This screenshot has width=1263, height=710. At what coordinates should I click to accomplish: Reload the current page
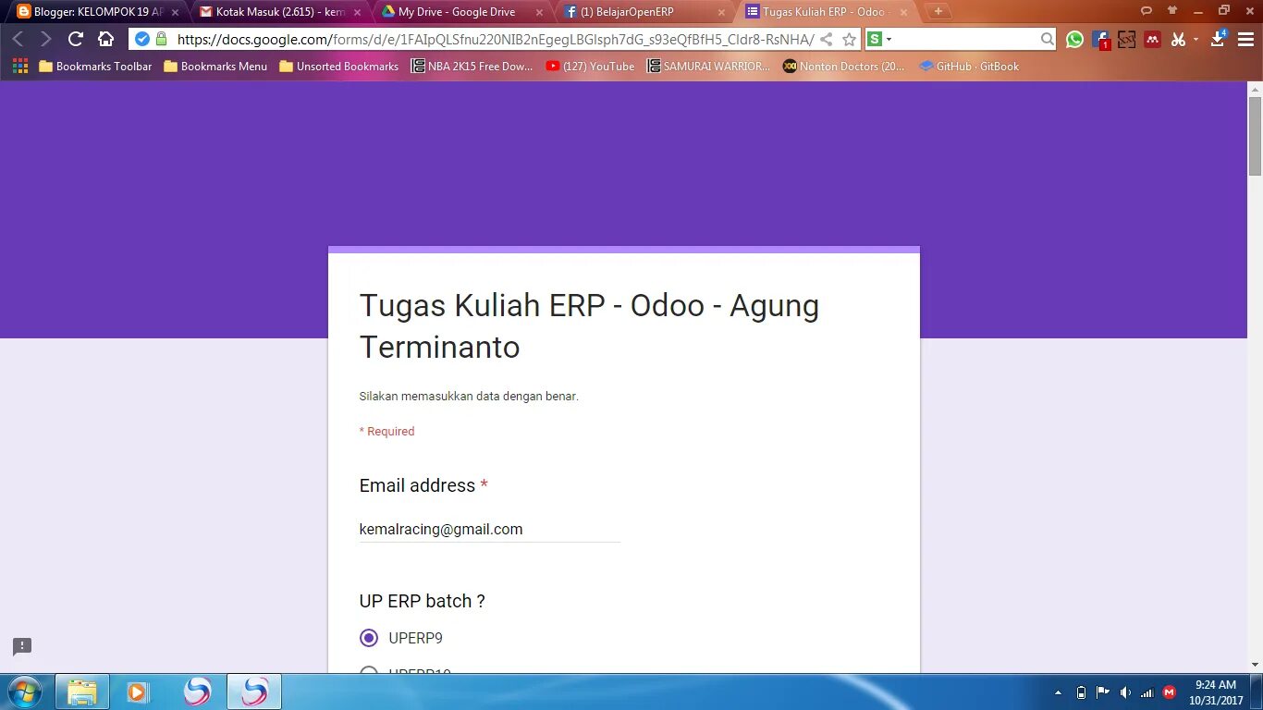[76, 39]
